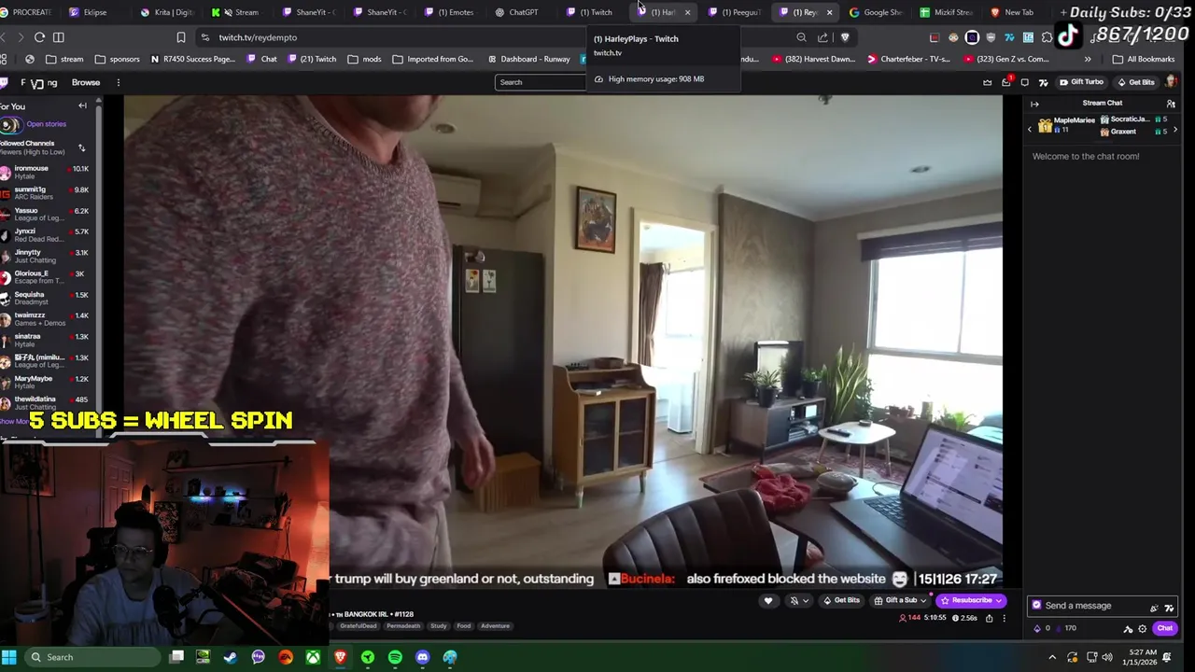Open Discord from the taskbar
Screen dimensions: 1195x672
tap(423, 657)
